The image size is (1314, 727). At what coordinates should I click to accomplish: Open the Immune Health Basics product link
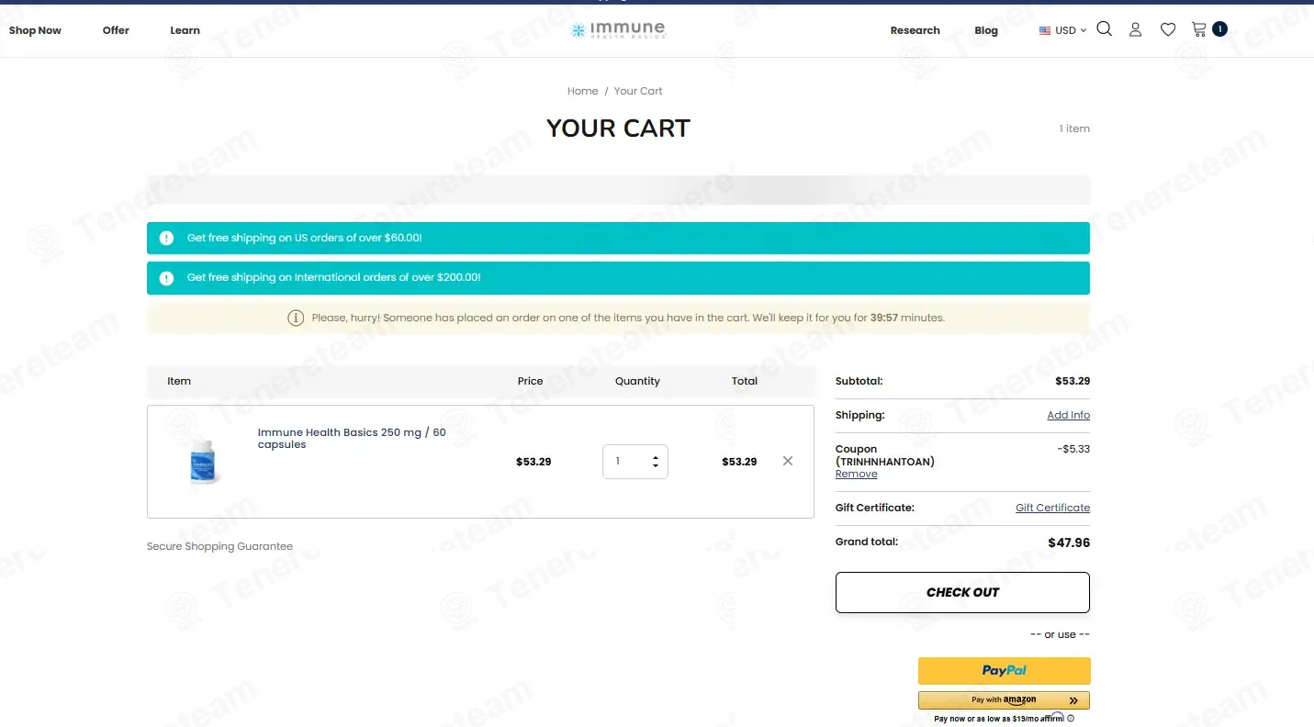352,438
